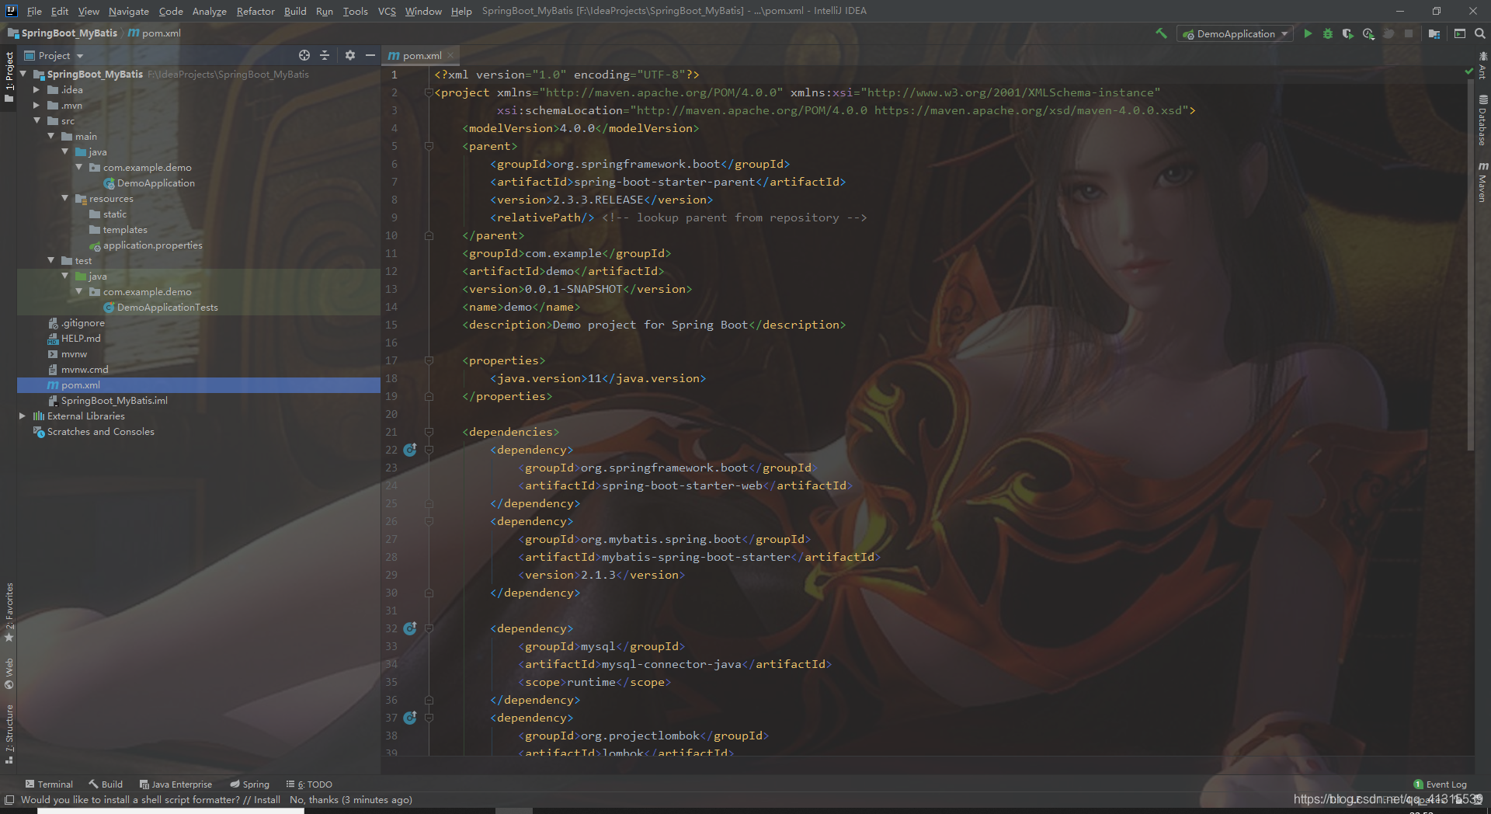Image resolution: width=1491 pixels, height=814 pixels.
Task: Open the Tools menu
Action: [x=355, y=11]
